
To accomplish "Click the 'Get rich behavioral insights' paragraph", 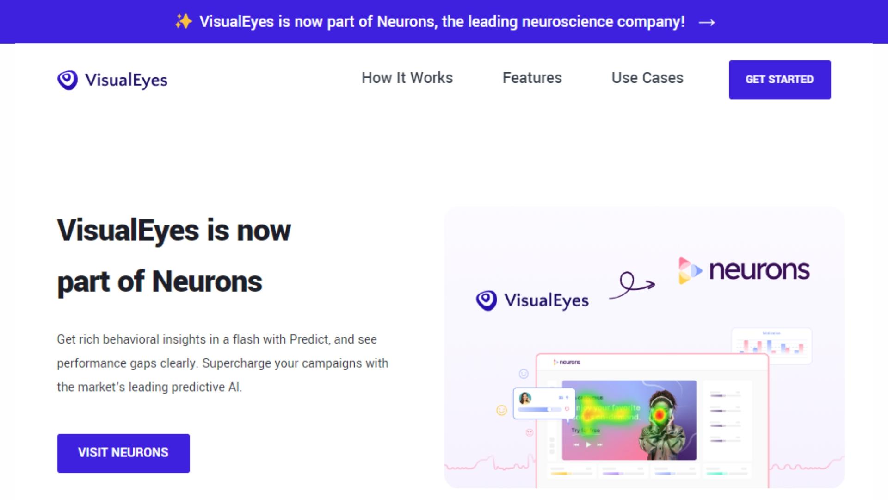I will pos(222,363).
